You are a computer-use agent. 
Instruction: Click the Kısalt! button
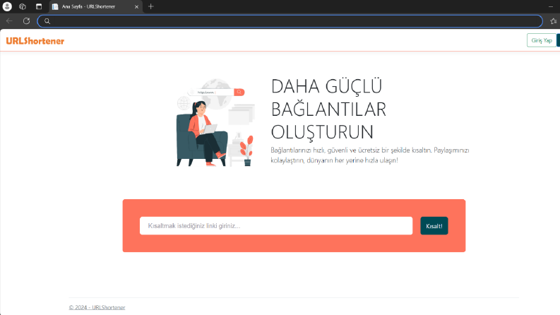coord(434,226)
